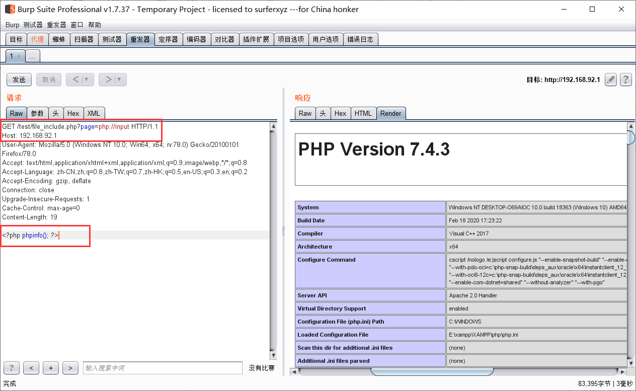Image resolution: width=636 pixels, height=391 pixels.
Task: Click the Build Date value cell
Action: coord(537,220)
